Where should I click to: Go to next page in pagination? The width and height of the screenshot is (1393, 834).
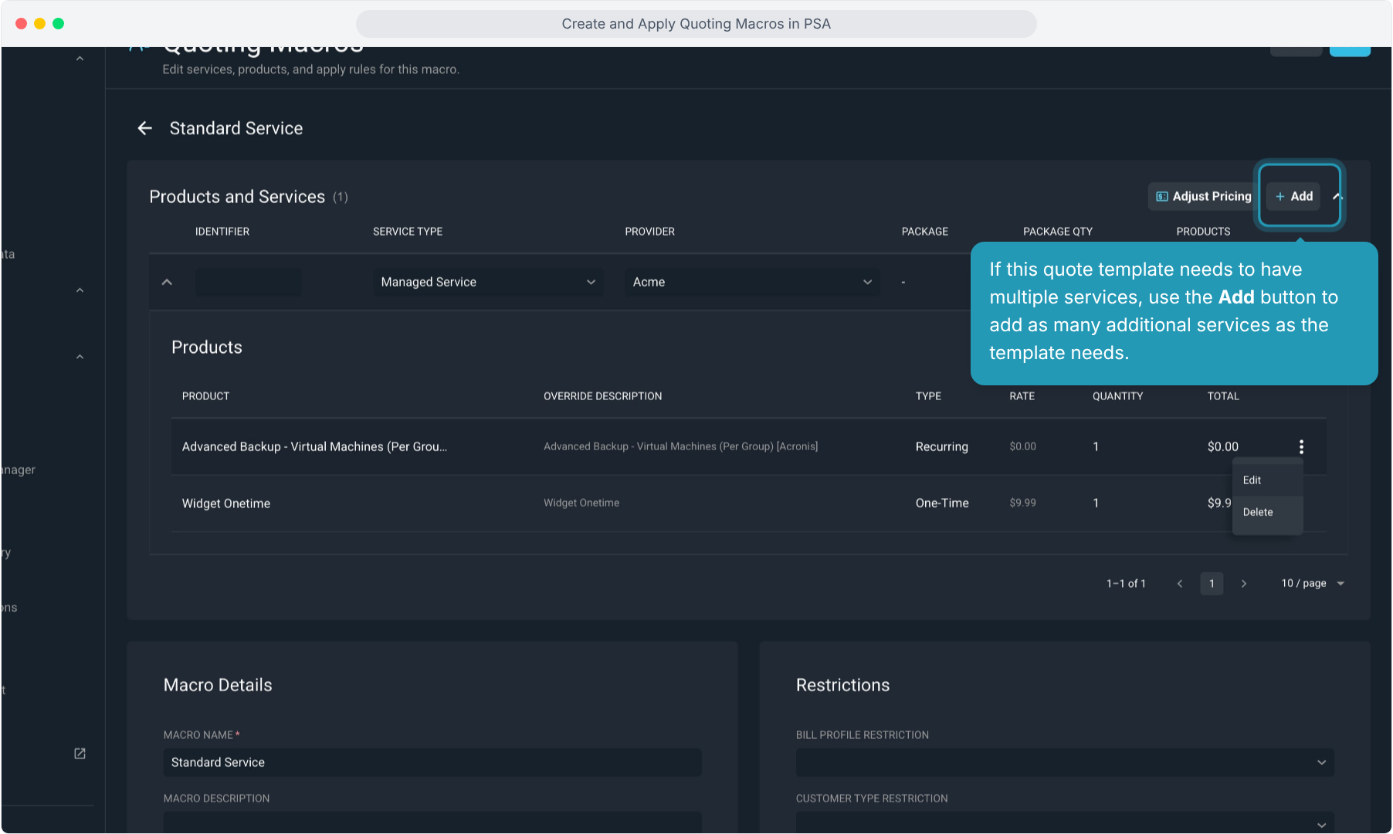pyautogui.click(x=1244, y=584)
